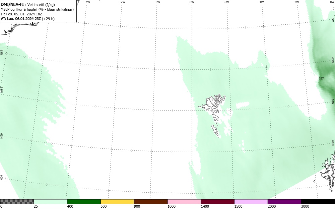Click the brown 900–1000 legend swatch
The height and width of the screenshot is (209, 335).
click(x=151, y=202)
